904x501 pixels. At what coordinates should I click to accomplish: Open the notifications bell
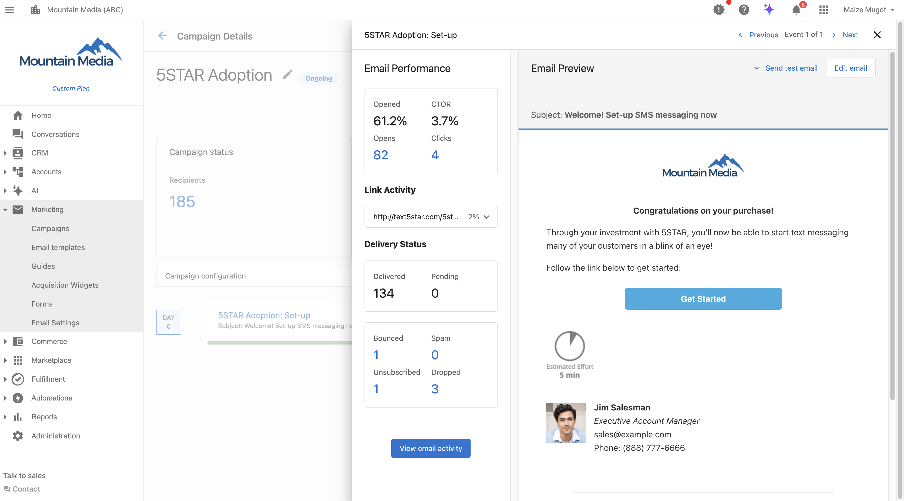pyautogui.click(x=796, y=10)
